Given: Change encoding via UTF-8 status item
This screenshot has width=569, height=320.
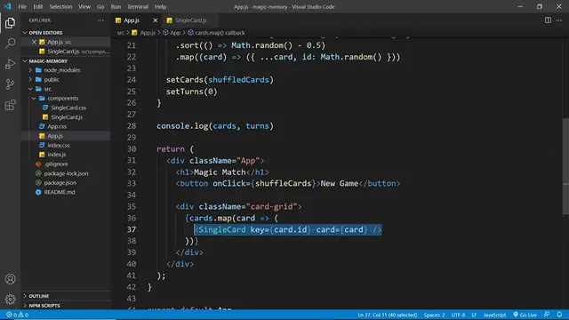Looking at the screenshot, I should click(458, 315).
